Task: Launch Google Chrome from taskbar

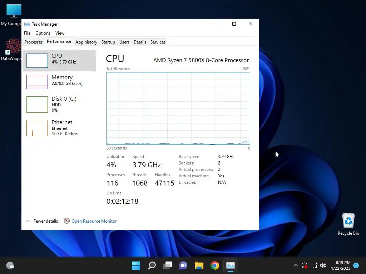Action: click(x=215, y=265)
